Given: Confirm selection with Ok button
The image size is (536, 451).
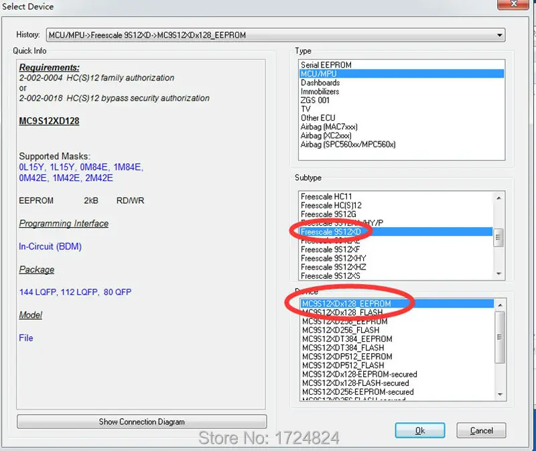Looking at the screenshot, I should click(x=420, y=430).
